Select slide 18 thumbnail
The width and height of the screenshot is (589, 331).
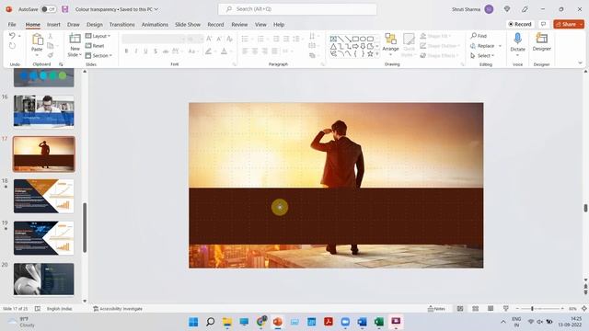click(x=44, y=196)
